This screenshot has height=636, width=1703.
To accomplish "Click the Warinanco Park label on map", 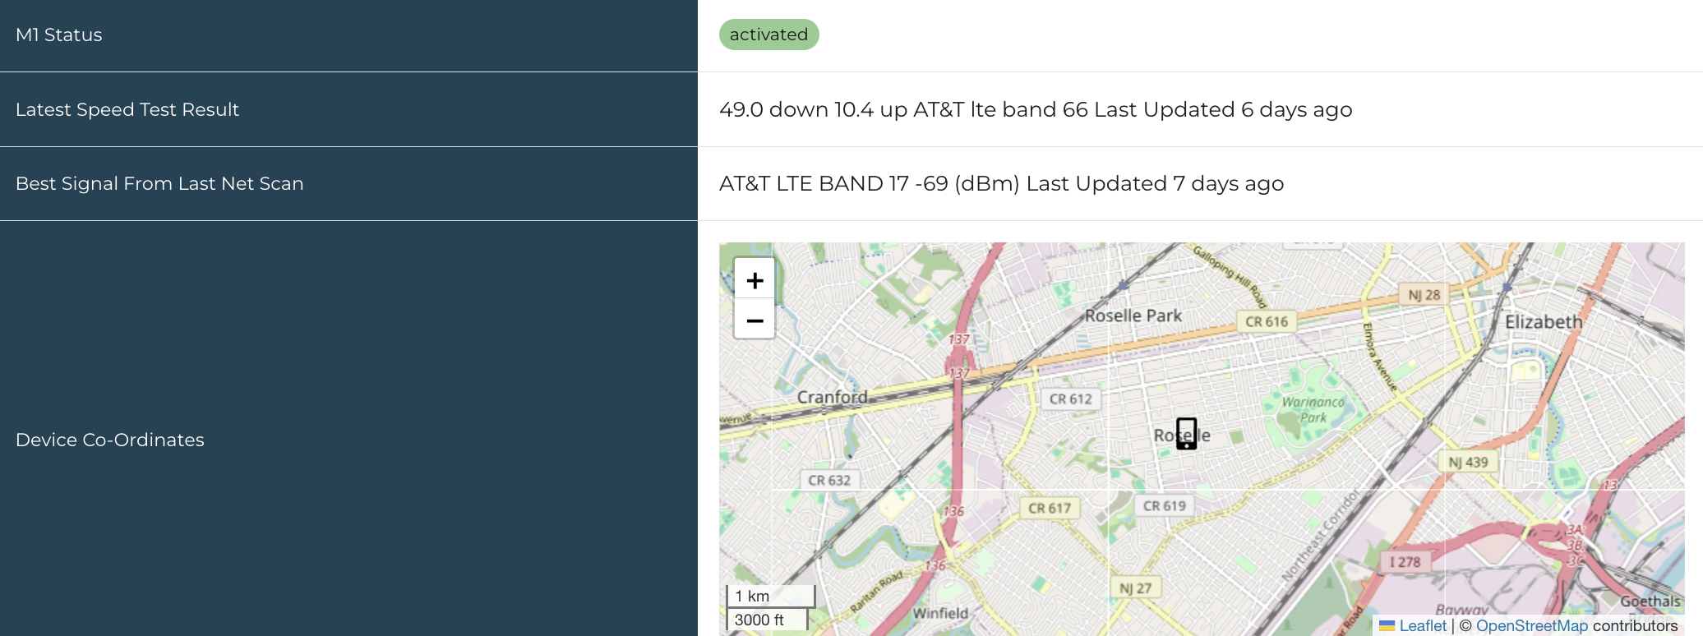I will tap(1313, 409).
